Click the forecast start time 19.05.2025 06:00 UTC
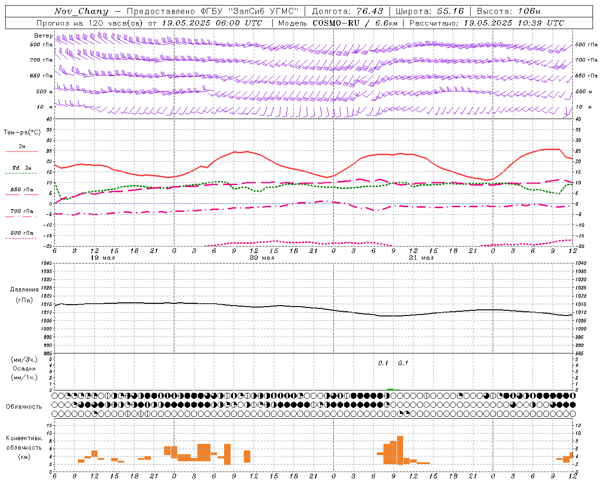This screenshot has height=480, width=600. point(212,23)
